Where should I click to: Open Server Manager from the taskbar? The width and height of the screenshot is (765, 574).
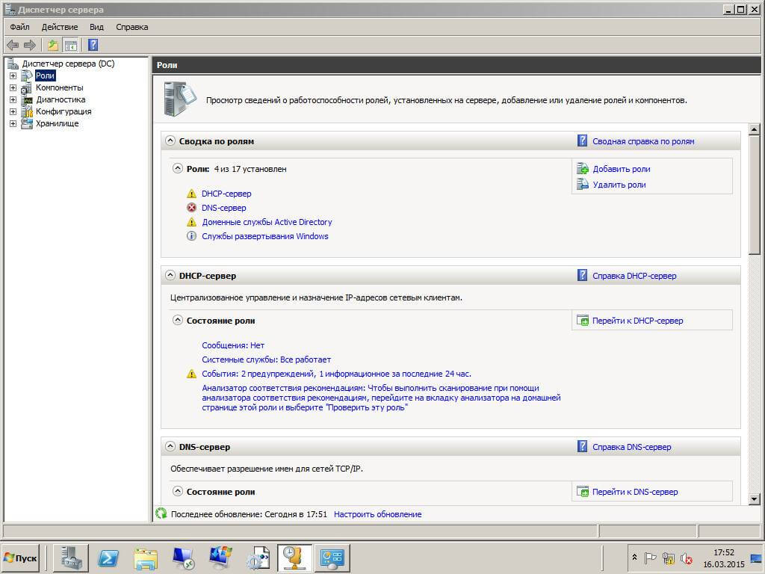(x=71, y=558)
